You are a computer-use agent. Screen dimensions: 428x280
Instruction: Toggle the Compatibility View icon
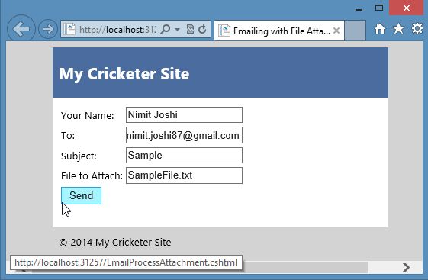(x=190, y=29)
